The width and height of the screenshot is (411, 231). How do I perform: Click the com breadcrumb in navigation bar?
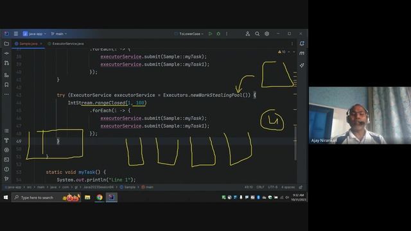[x=66, y=187]
